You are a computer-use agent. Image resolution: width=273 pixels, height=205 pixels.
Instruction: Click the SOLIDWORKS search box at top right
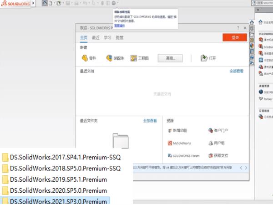(x=263, y=3)
